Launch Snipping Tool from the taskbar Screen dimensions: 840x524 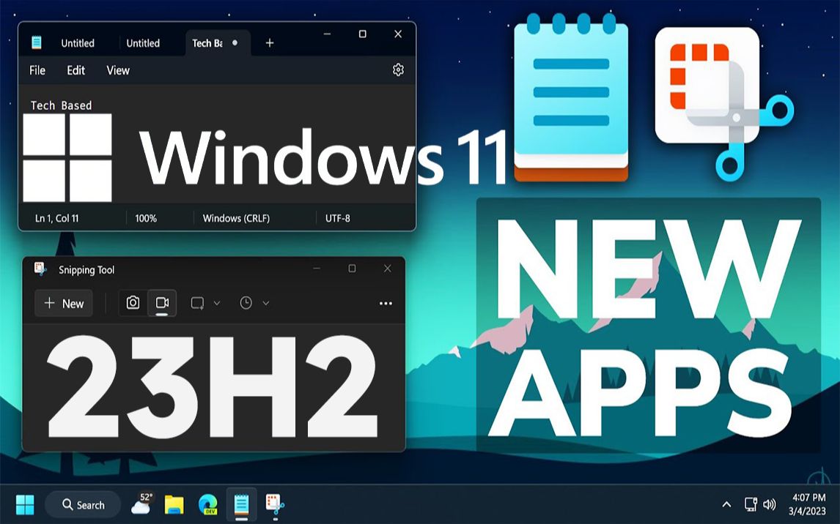[273, 504]
